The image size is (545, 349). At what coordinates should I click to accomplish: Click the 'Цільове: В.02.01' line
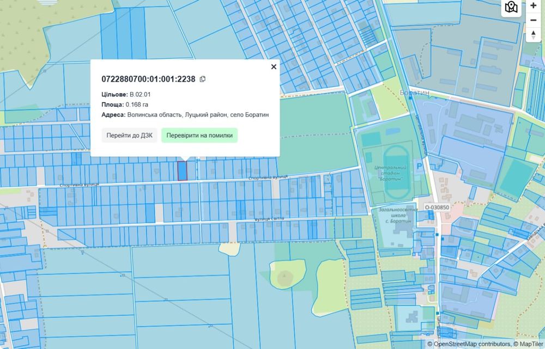126,94
